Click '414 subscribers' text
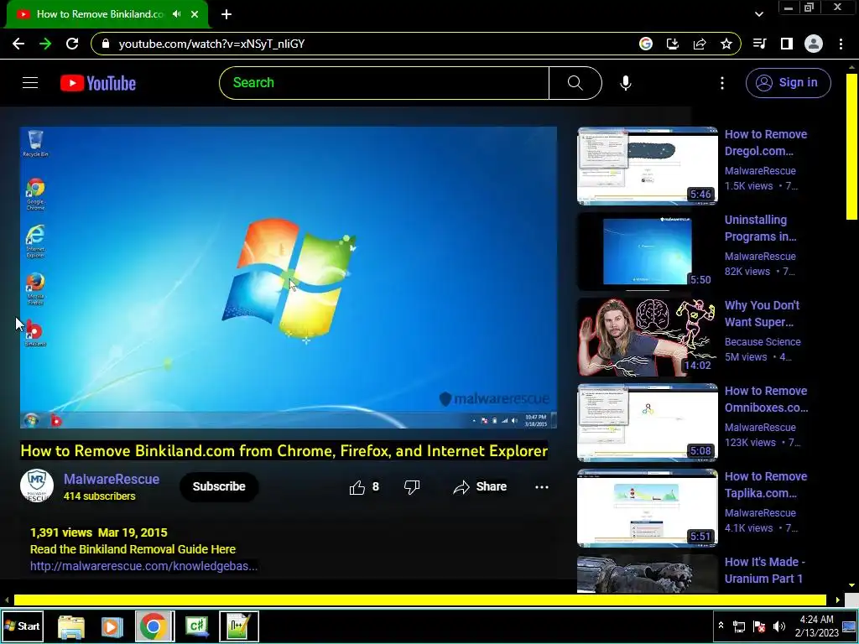This screenshot has width=859, height=644. 99,496
